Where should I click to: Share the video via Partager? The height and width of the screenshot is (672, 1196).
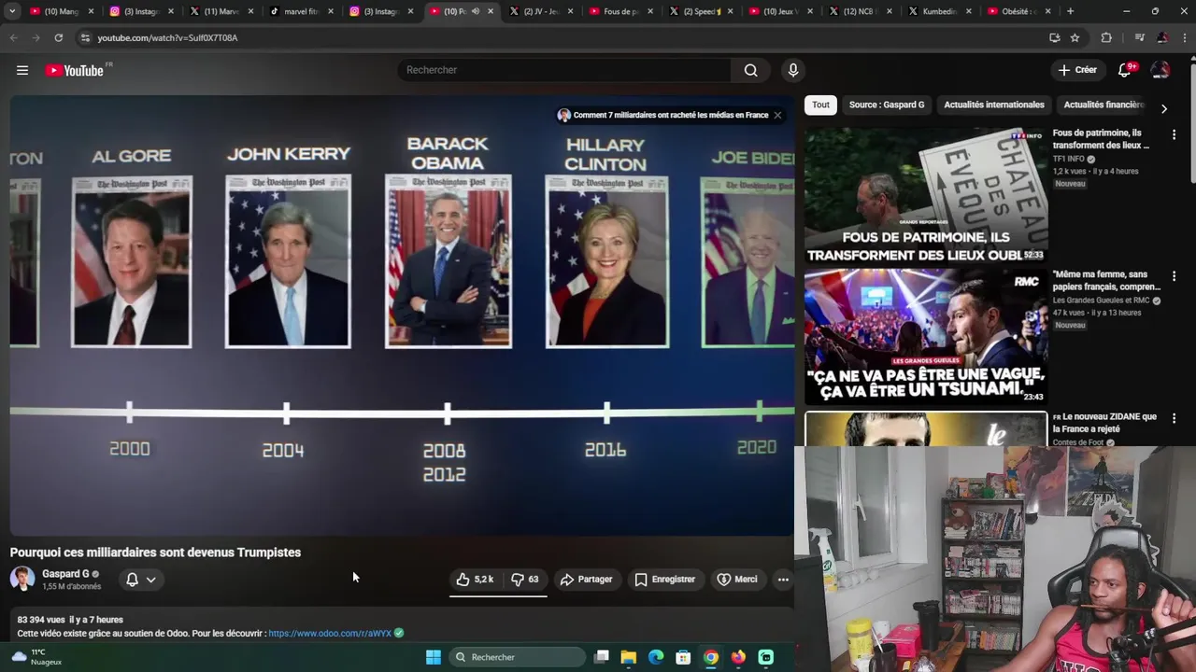click(x=586, y=580)
